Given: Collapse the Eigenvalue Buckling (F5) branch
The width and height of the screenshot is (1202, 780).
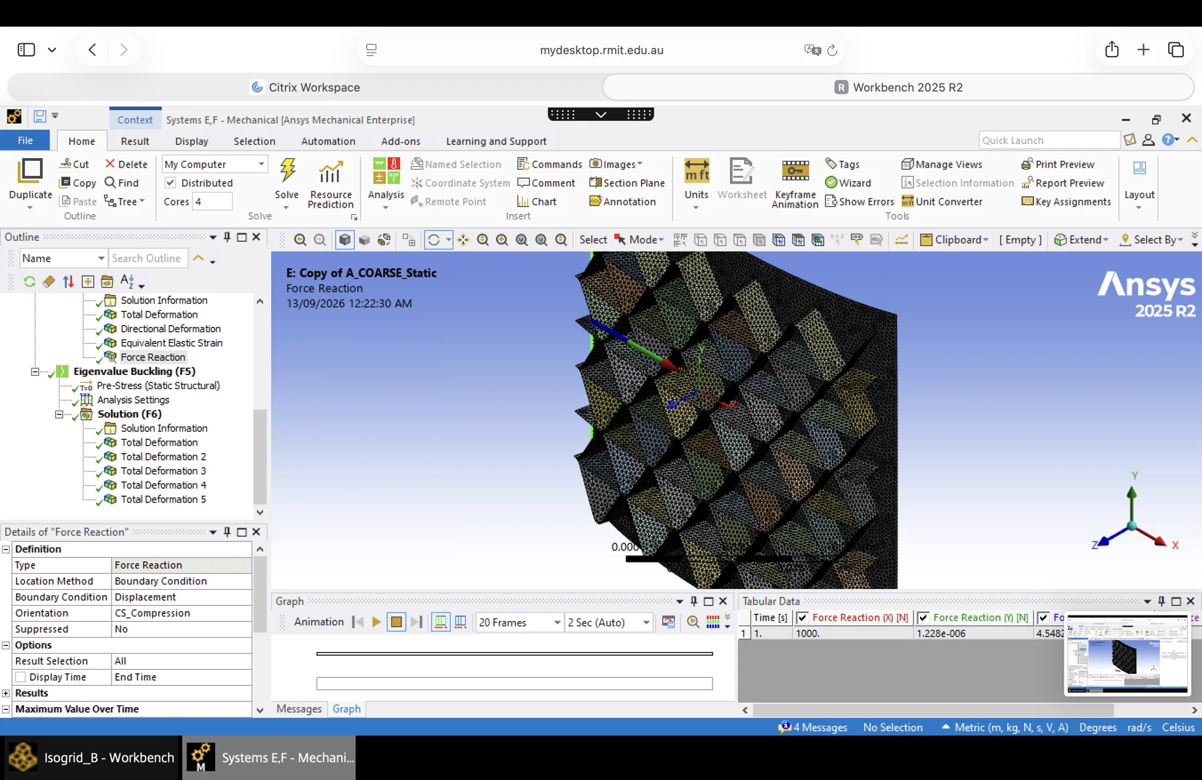Looking at the screenshot, I should [35, 372].
